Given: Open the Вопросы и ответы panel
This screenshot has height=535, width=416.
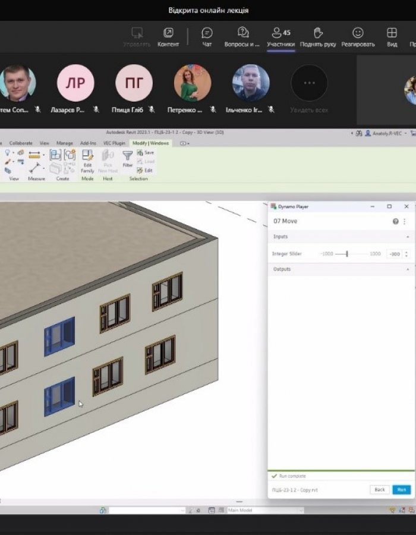Looking at the screenshot, I should pos(242,37).
